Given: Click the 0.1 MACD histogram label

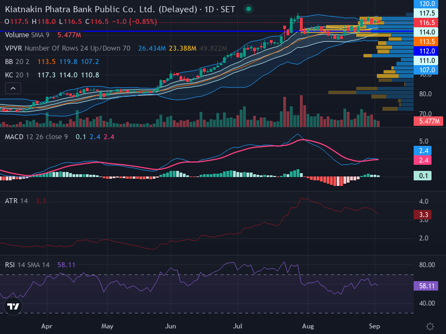Looking at the screenshot, I should (423, 176).
